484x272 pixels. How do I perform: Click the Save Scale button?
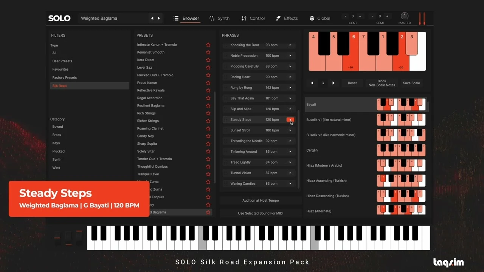click(x=411, y=83)
